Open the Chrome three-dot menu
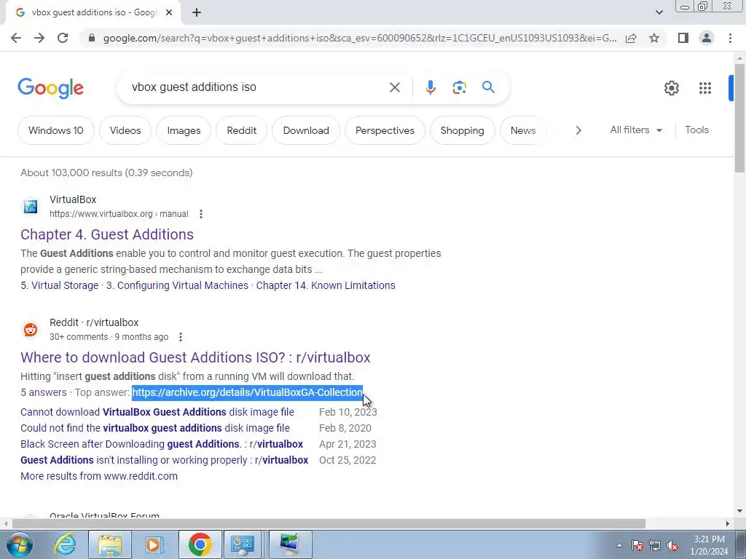Screen dimensions: 746x559 tap(730, 38)
